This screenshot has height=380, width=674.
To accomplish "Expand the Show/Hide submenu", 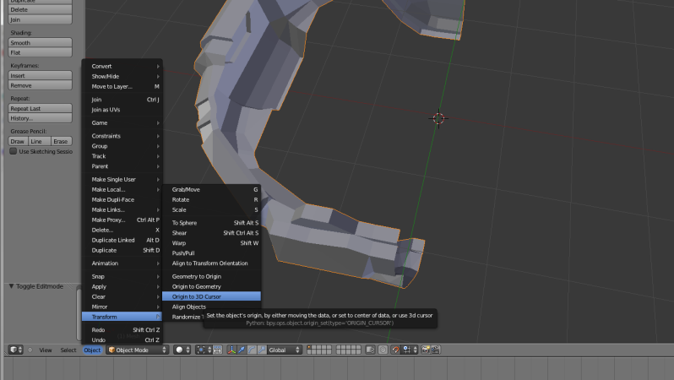I will [x=122, y=77].
